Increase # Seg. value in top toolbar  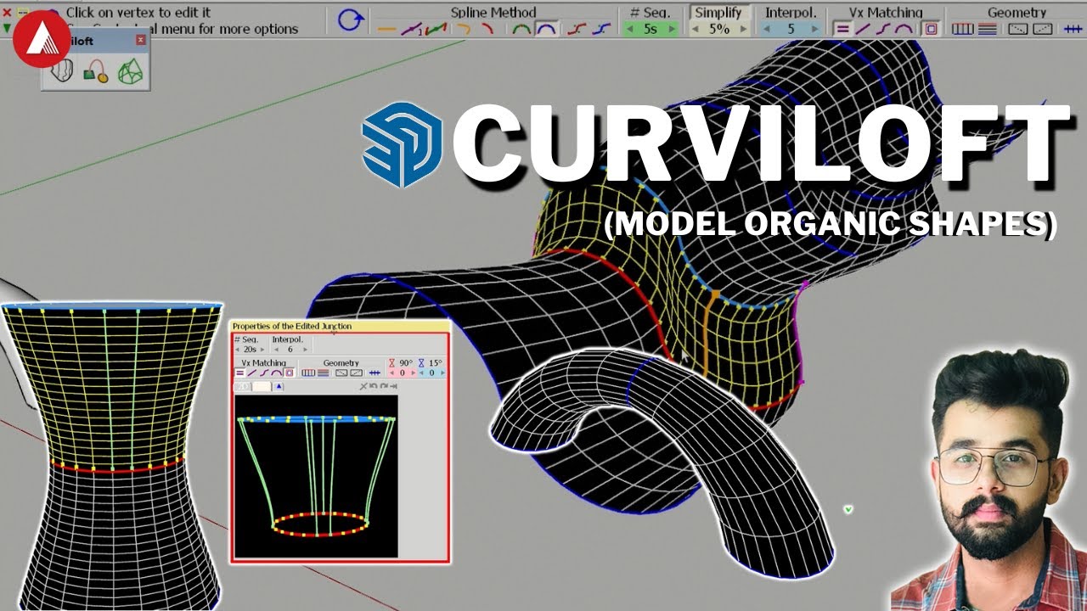click(673, 29)
